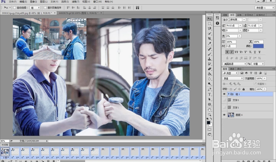
Task: Select the Clone Stamp tool
Action: 209,59
